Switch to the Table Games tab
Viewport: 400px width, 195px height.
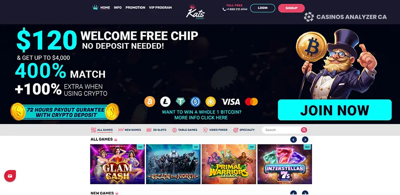pos(185,130)
